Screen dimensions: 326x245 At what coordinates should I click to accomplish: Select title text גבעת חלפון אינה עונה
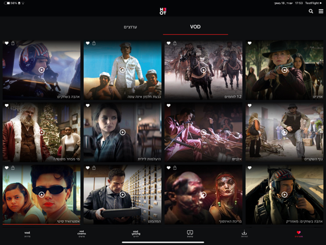pyautogui.click(x=144, y=97)
